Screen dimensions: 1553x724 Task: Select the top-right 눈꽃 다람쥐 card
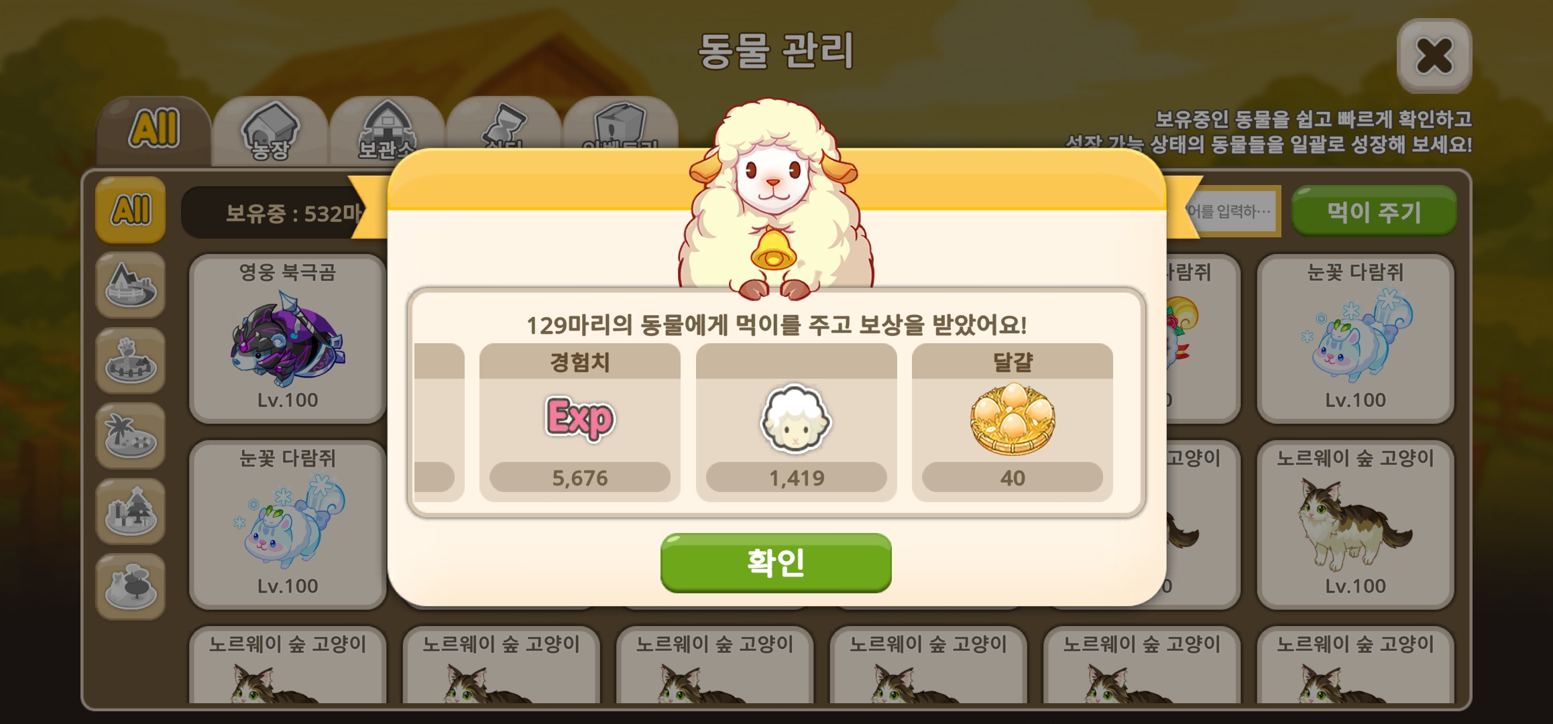tap(1355, 339)
